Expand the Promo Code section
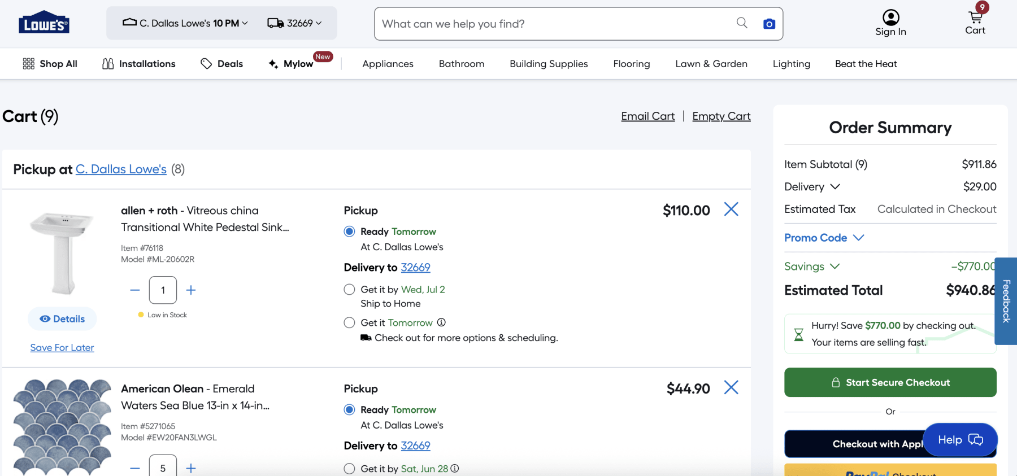This screenshot has height=476, width=1017. pyautogui.click(x=824, y=238)
